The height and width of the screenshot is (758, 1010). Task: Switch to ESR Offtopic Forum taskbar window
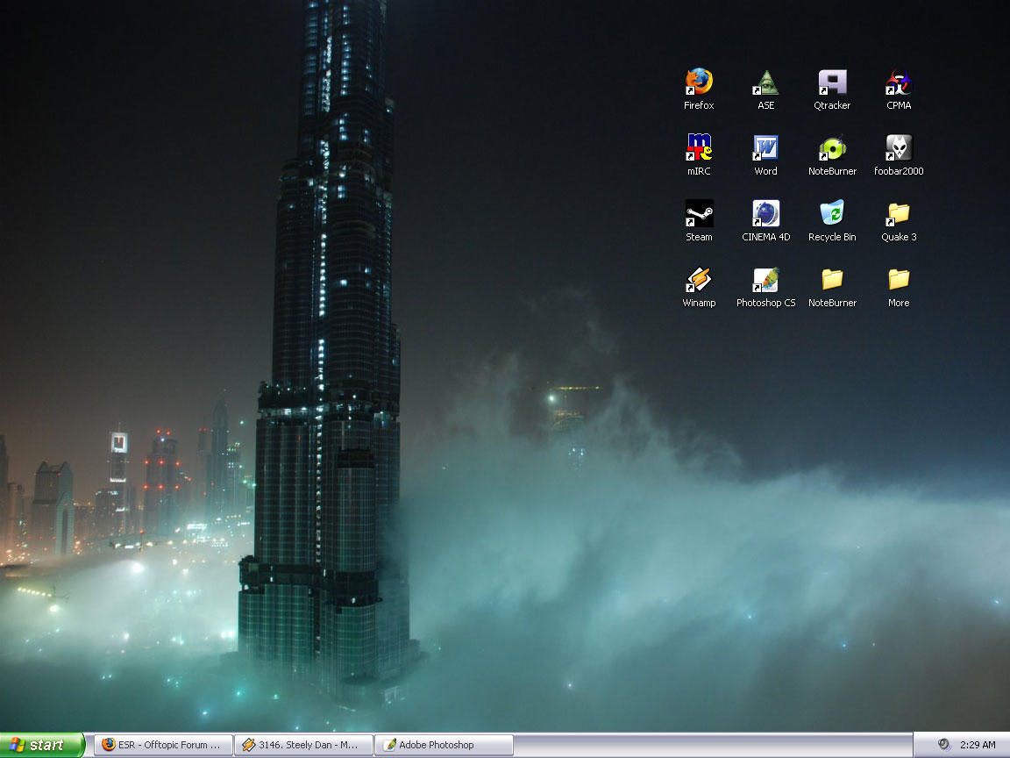(x=163, y=745)
